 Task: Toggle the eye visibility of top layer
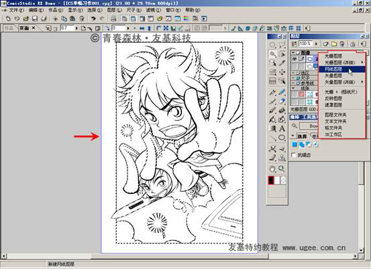295,59
